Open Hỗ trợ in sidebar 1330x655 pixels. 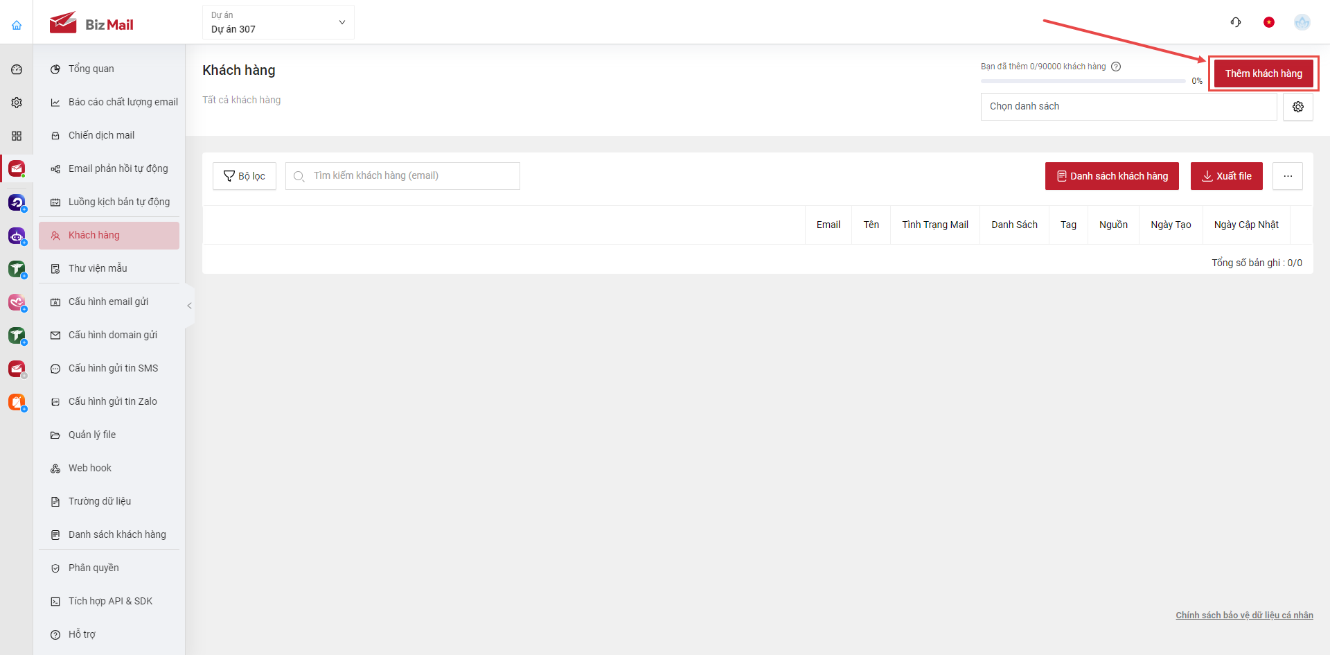tap(109, 635)
